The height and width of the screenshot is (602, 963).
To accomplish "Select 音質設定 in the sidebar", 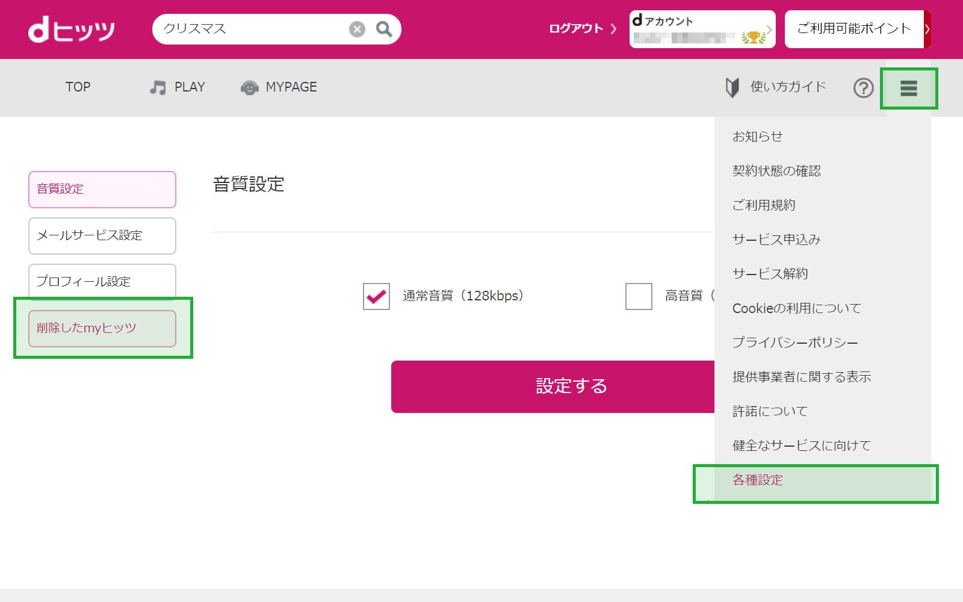I will coord(102,190).
